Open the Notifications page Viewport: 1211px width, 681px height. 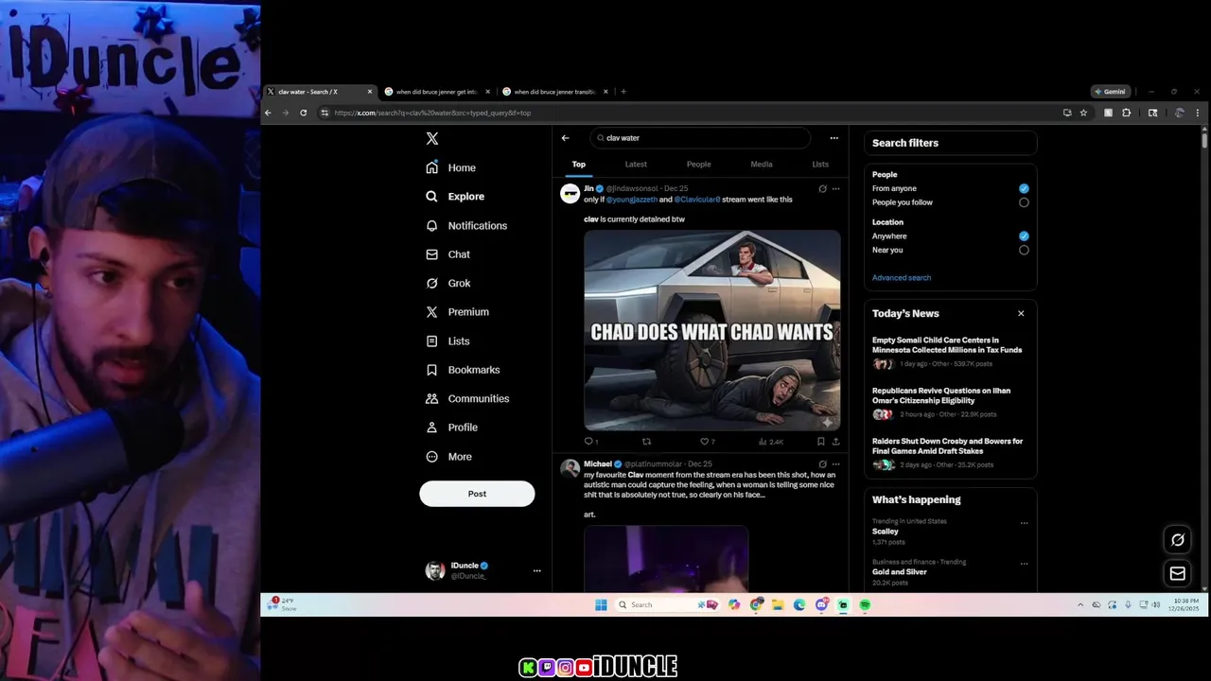coord(466,225)
